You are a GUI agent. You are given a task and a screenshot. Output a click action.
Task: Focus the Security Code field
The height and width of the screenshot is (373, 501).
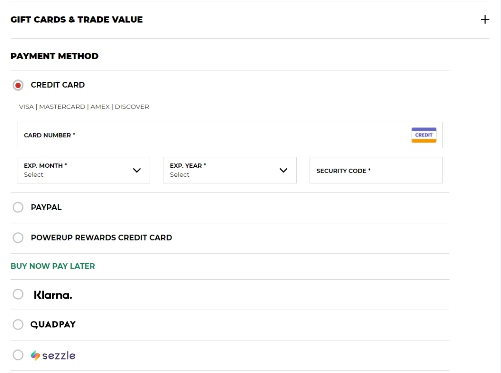pos(376,171)
